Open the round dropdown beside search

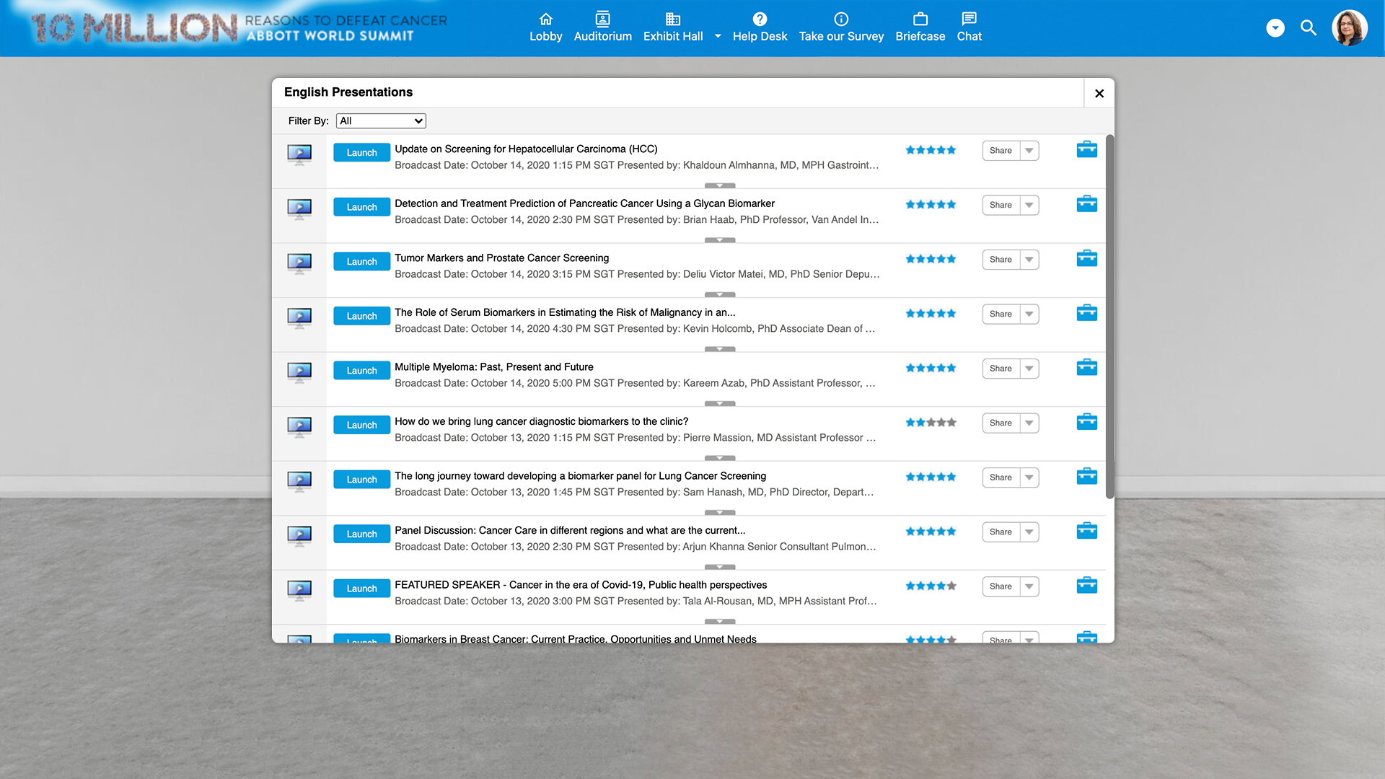click(x=1275, y=28)
